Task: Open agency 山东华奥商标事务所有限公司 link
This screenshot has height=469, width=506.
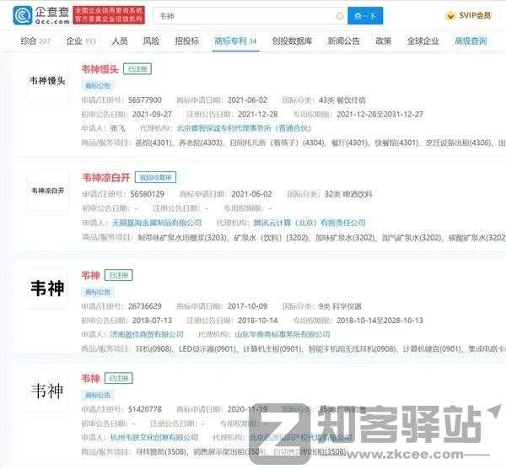Action: click(283, 334)
